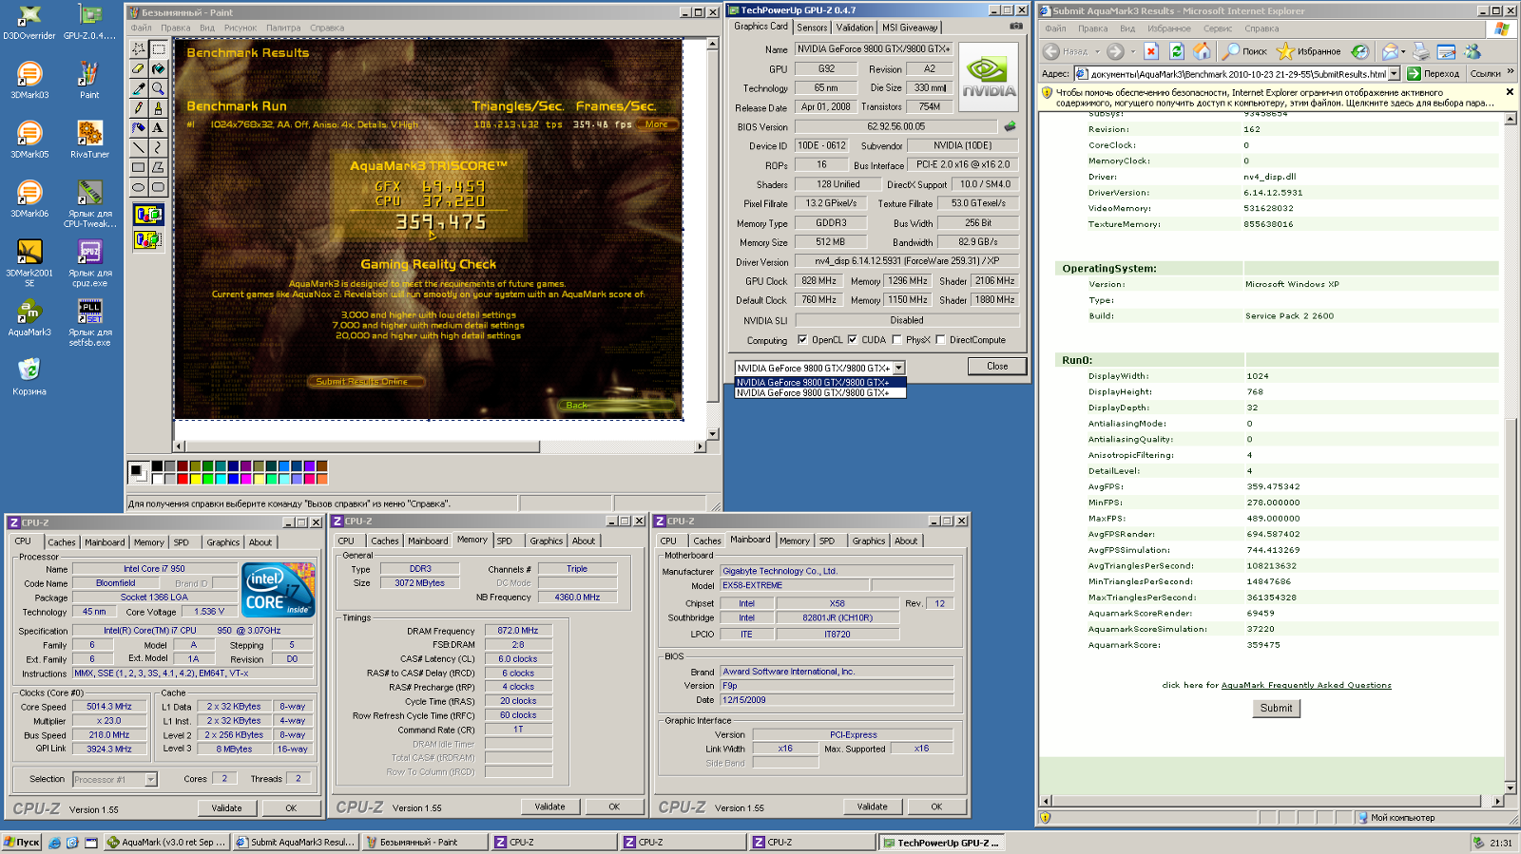This screenshot has height=854, width=1521.
Task: Click the BIOS save icon in GPU-Z
Action: 1010,126
